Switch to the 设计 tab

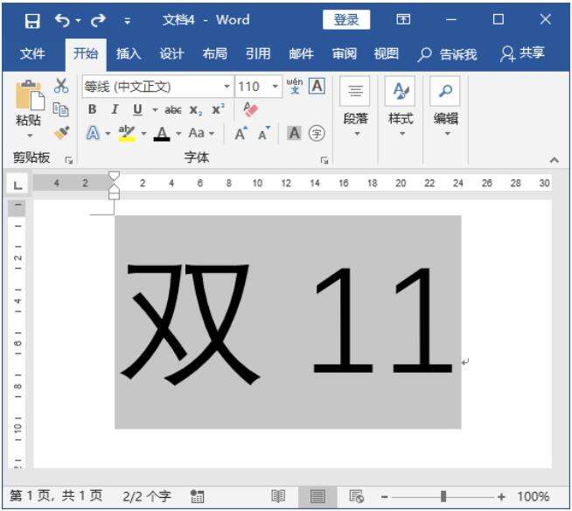click(x=171, y=54)
